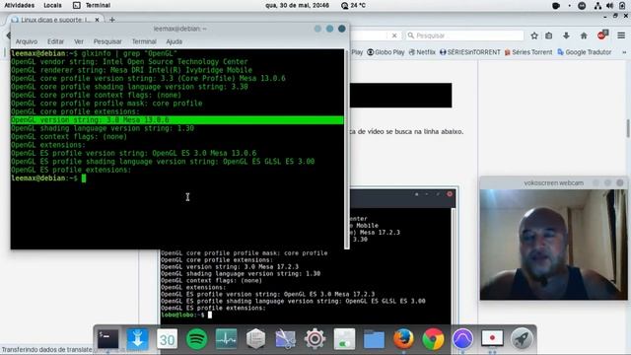Open the Terminal app in the dock

107,339
